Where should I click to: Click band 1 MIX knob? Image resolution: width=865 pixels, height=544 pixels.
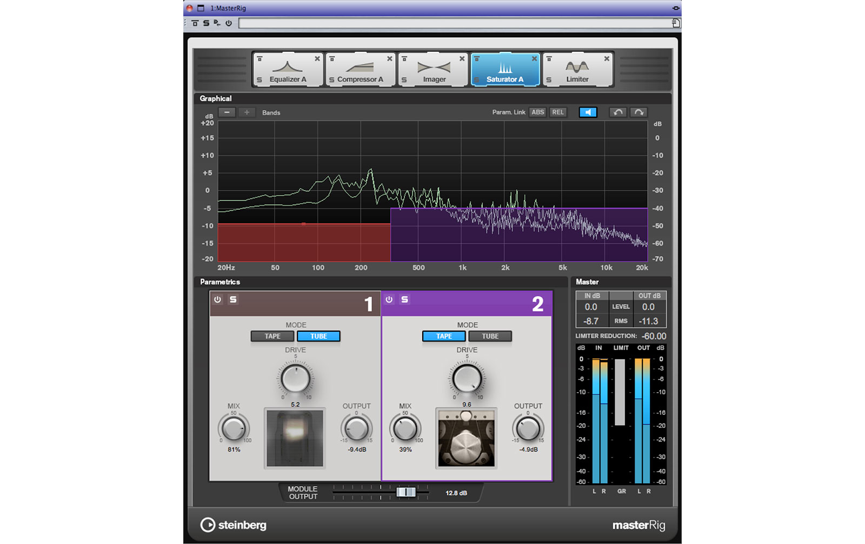(234, 429)
